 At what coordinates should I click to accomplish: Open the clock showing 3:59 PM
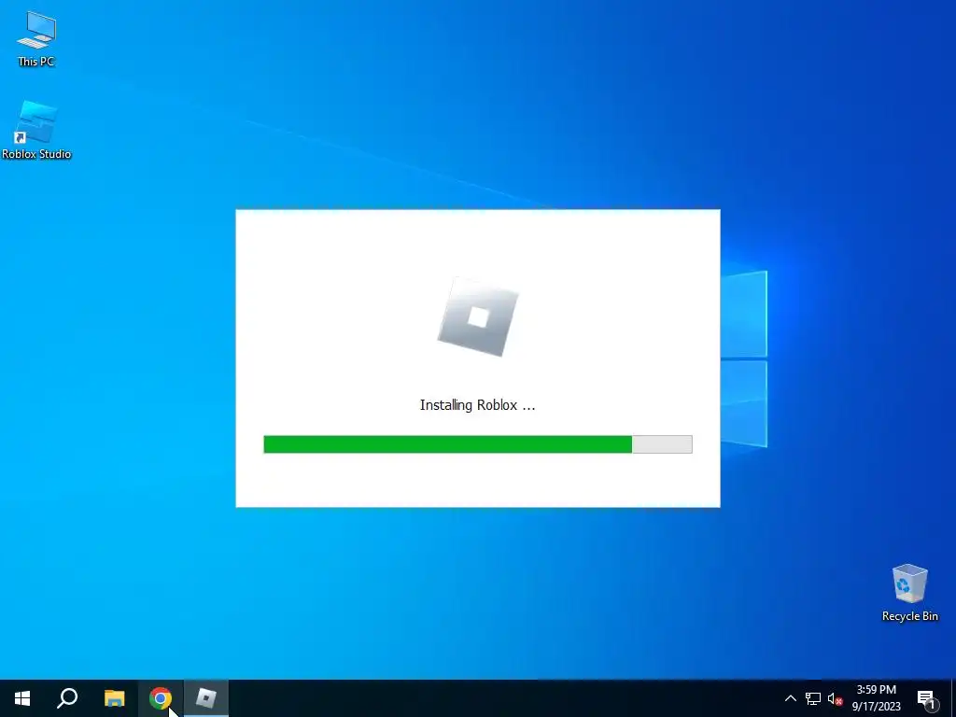click(876, 698)
